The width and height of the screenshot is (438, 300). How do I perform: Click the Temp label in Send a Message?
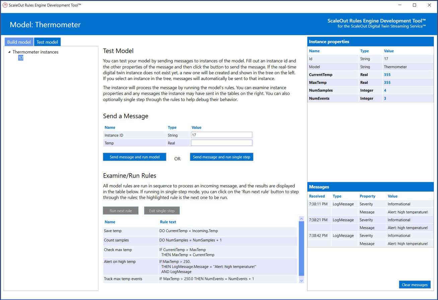pos(109,143)
